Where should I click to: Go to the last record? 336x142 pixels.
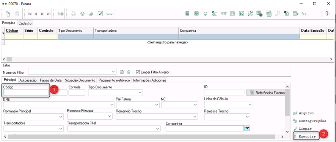click(49, 14)
